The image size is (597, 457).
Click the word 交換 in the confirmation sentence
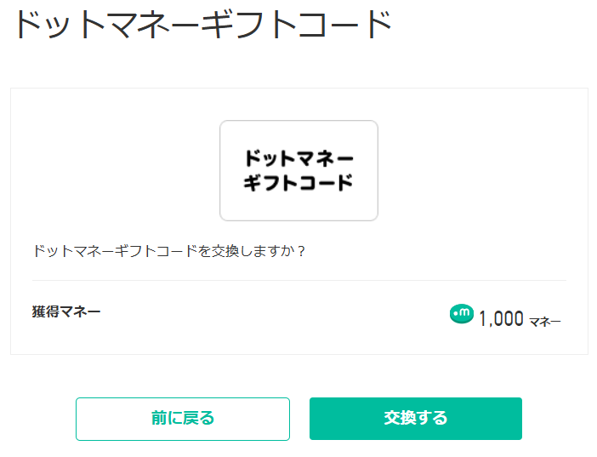coord(225,252)
